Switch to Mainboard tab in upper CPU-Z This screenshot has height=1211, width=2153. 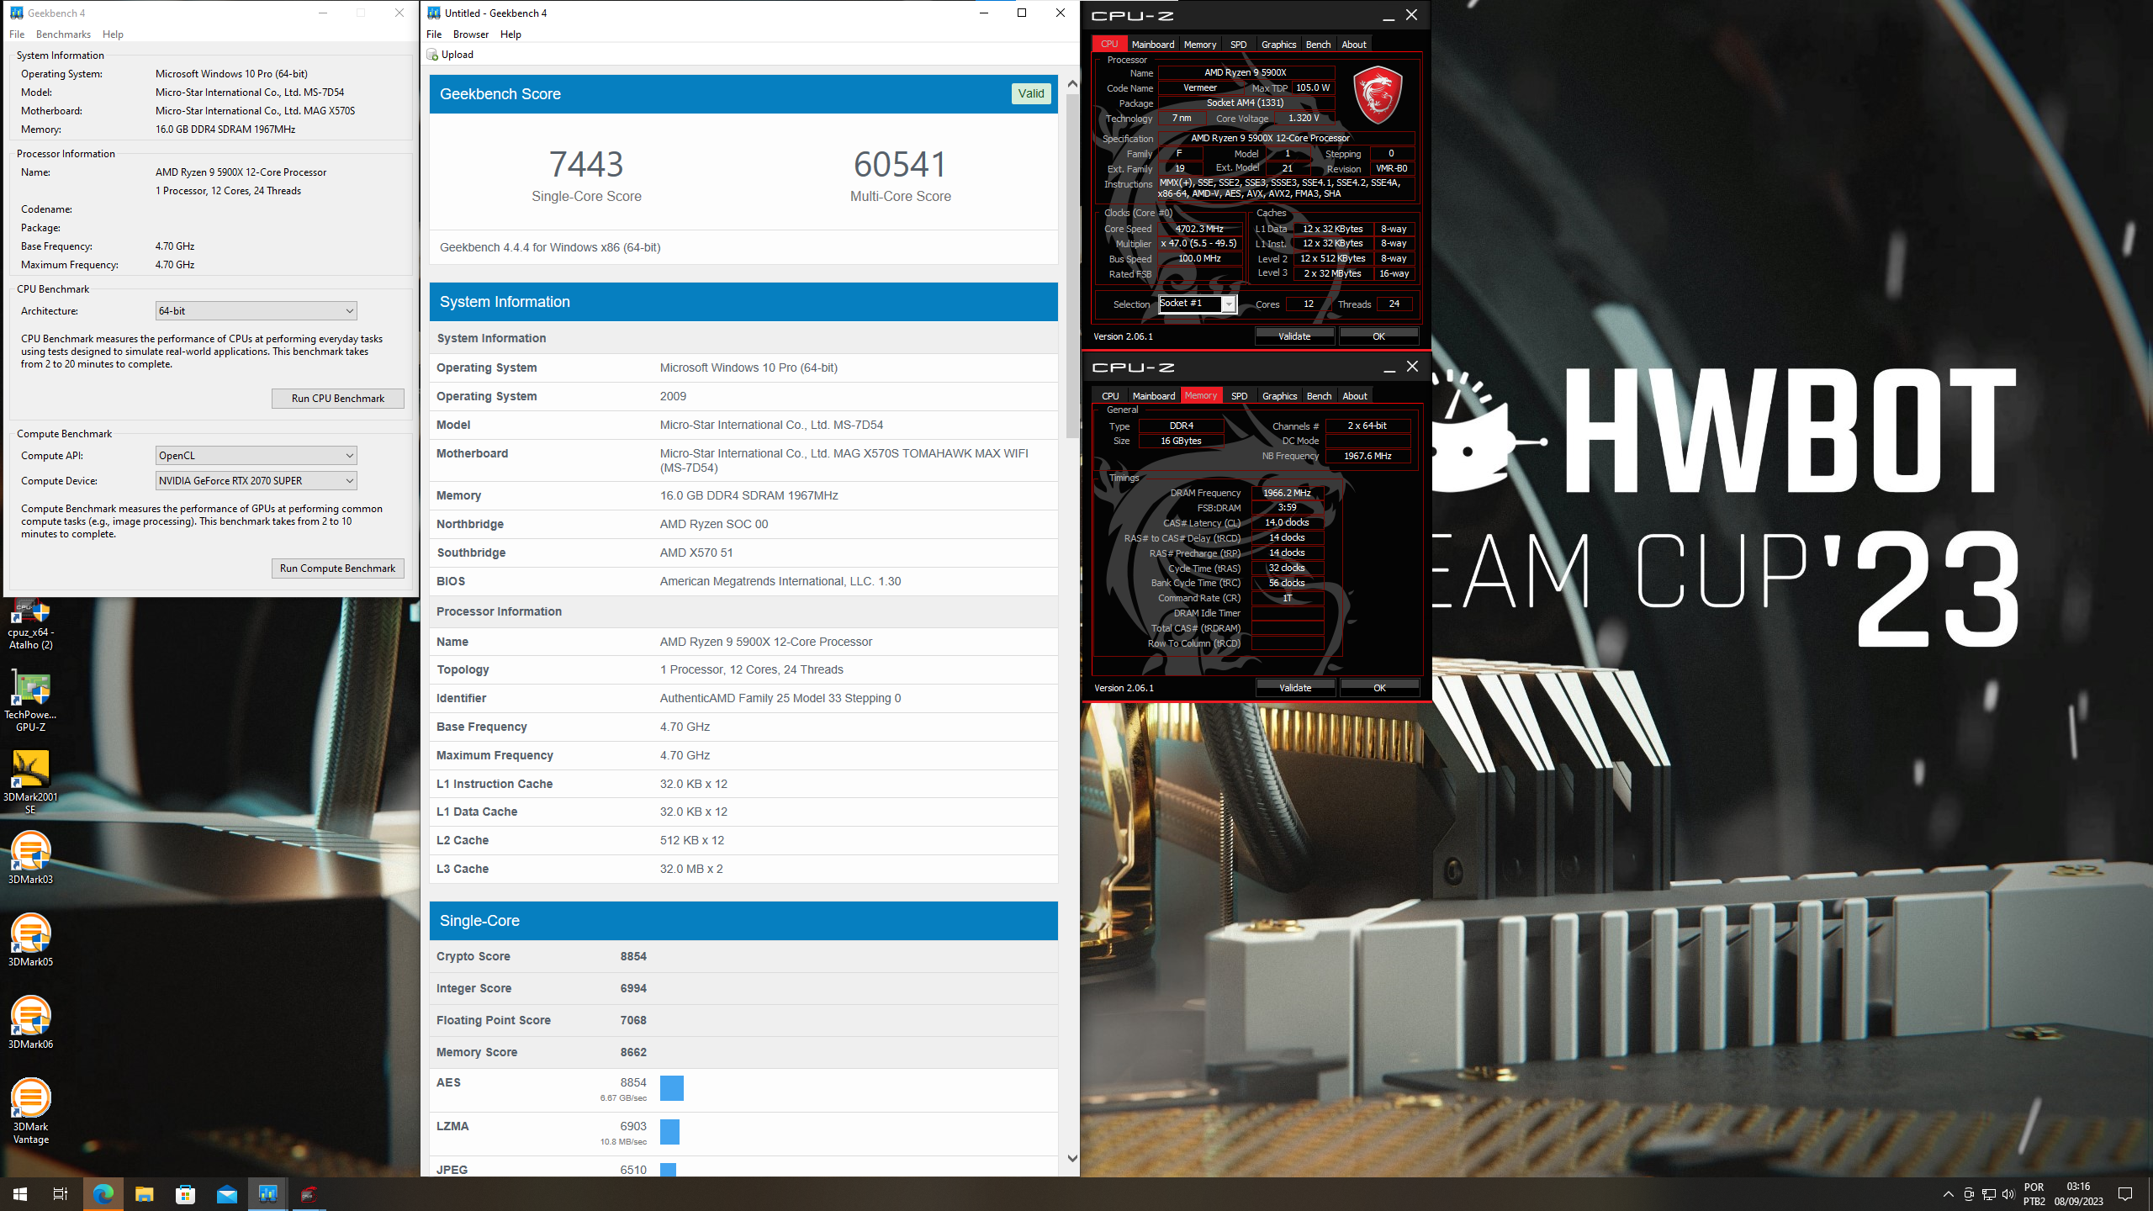pos(1152,45)
